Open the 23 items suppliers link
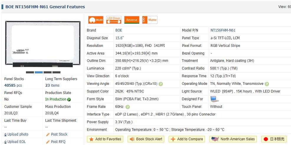 point(52,85)
